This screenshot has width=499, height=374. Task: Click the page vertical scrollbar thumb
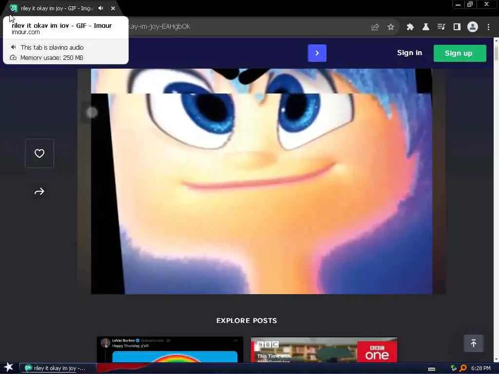pyautogui.click(x=496, y=53)
